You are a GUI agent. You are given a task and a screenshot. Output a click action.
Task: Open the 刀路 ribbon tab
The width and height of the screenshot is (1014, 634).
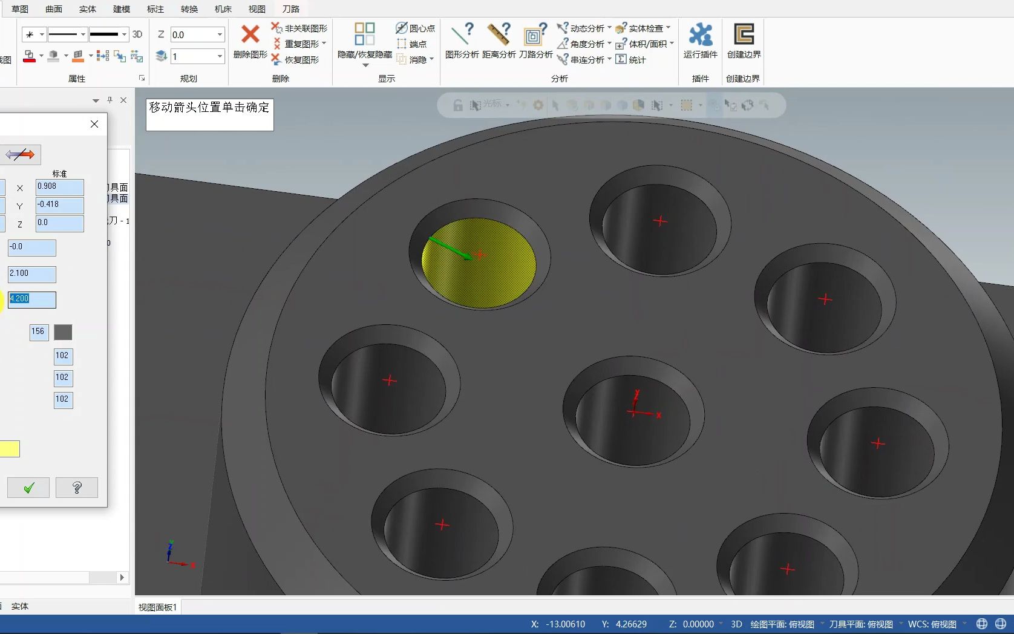coord(291,9)
